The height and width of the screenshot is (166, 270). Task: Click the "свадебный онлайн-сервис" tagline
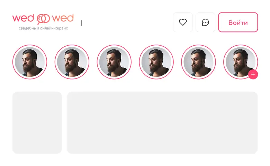43,28
